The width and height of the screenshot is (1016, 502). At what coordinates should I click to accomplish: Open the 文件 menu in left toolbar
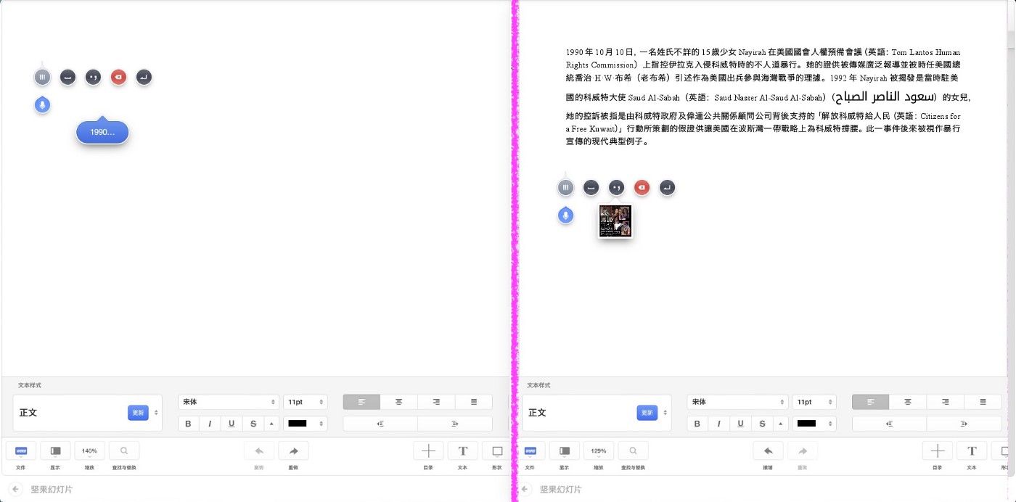click(x=21, y=450)
